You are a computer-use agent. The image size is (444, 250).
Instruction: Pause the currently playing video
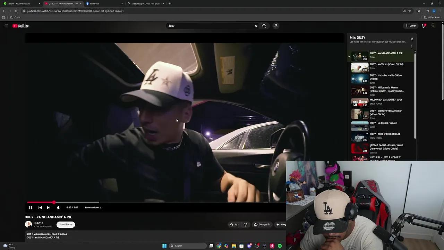(30, 207)
